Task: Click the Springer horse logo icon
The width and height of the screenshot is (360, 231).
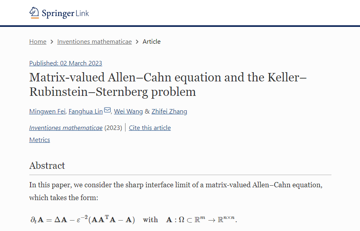Action: point(35,13)
